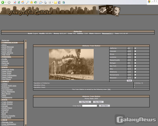The image size is (158, 126).
Task: Click the browser Back arrow button
Action: click(x=2, y=2)
